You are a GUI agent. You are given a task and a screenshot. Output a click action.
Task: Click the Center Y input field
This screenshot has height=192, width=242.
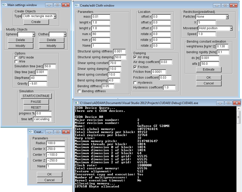point(56,155)
